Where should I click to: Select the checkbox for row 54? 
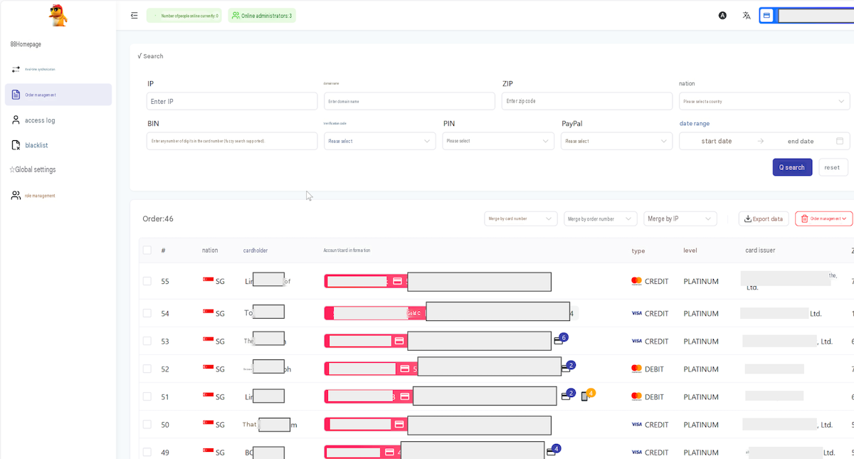(x=147, y=313)
